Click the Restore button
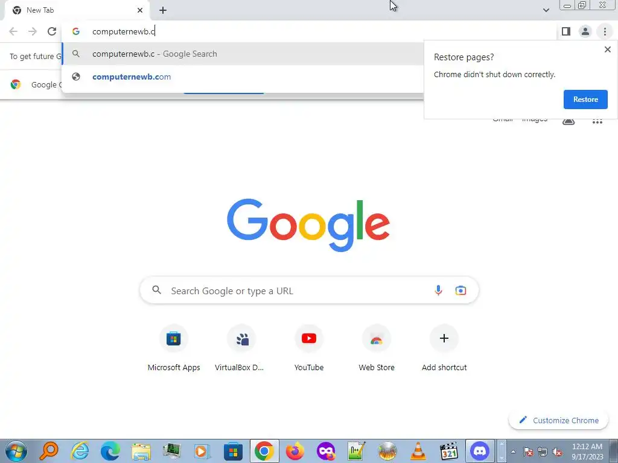The image size is (618, 463). pos(585,99)
